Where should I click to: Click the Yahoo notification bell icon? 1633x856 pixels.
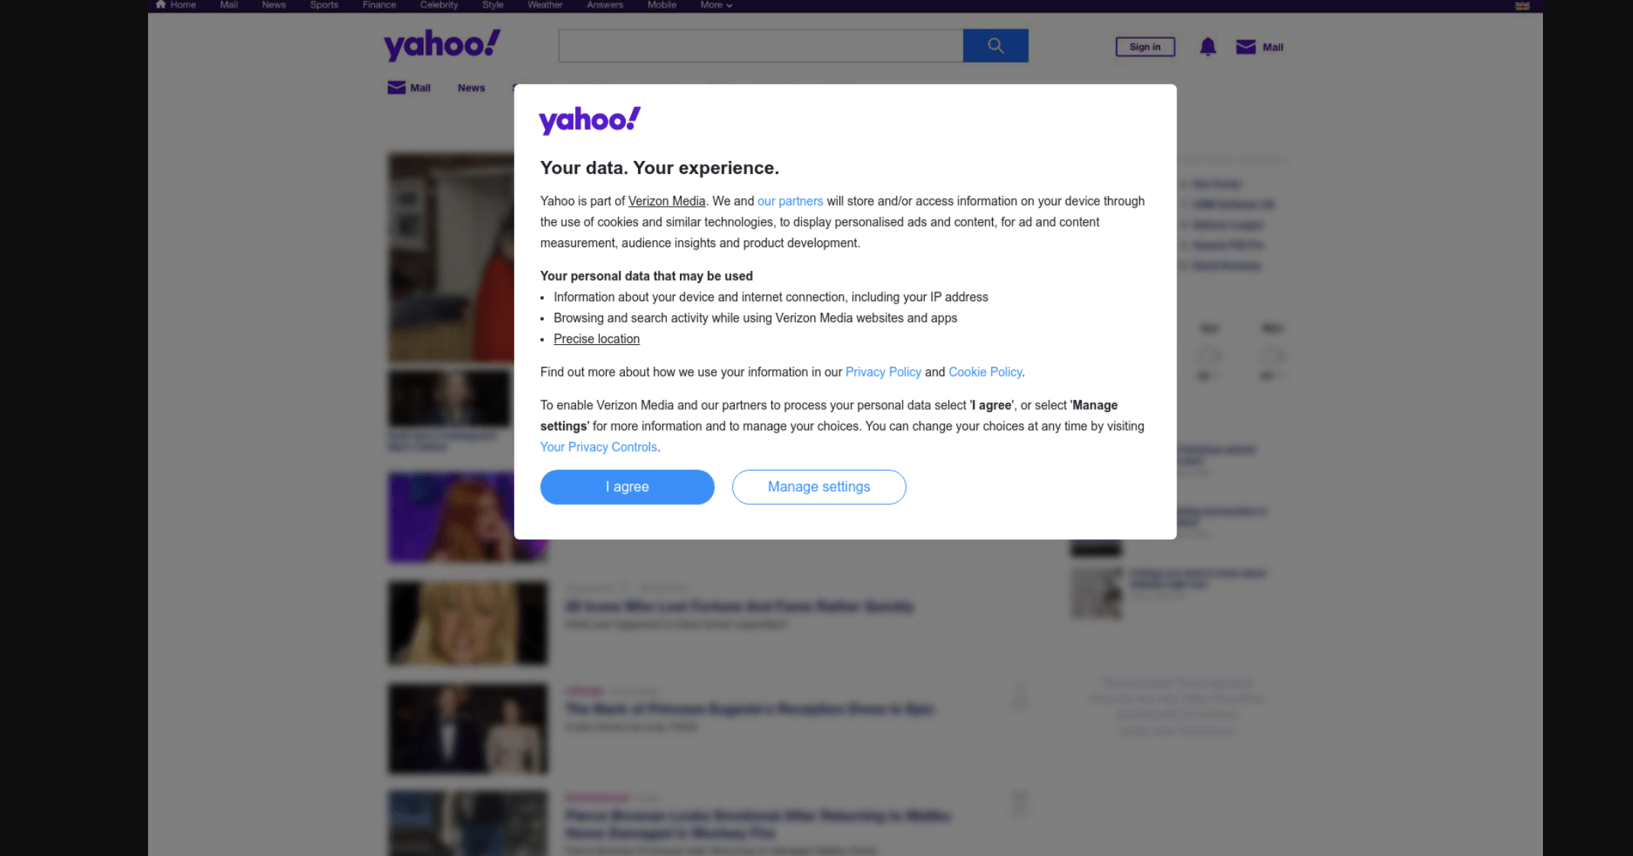pos(1207,45)
